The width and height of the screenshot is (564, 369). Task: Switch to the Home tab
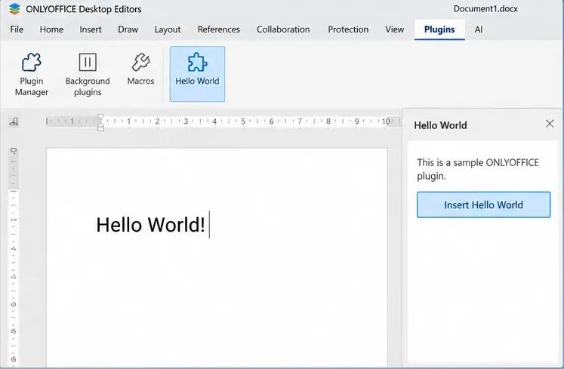click(x=51, y=29)
